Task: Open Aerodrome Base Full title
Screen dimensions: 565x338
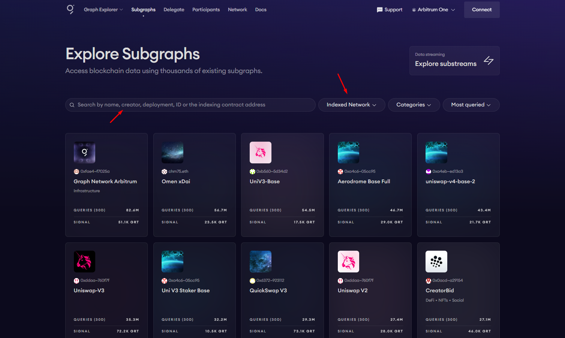Action: [x=364, y=181]
